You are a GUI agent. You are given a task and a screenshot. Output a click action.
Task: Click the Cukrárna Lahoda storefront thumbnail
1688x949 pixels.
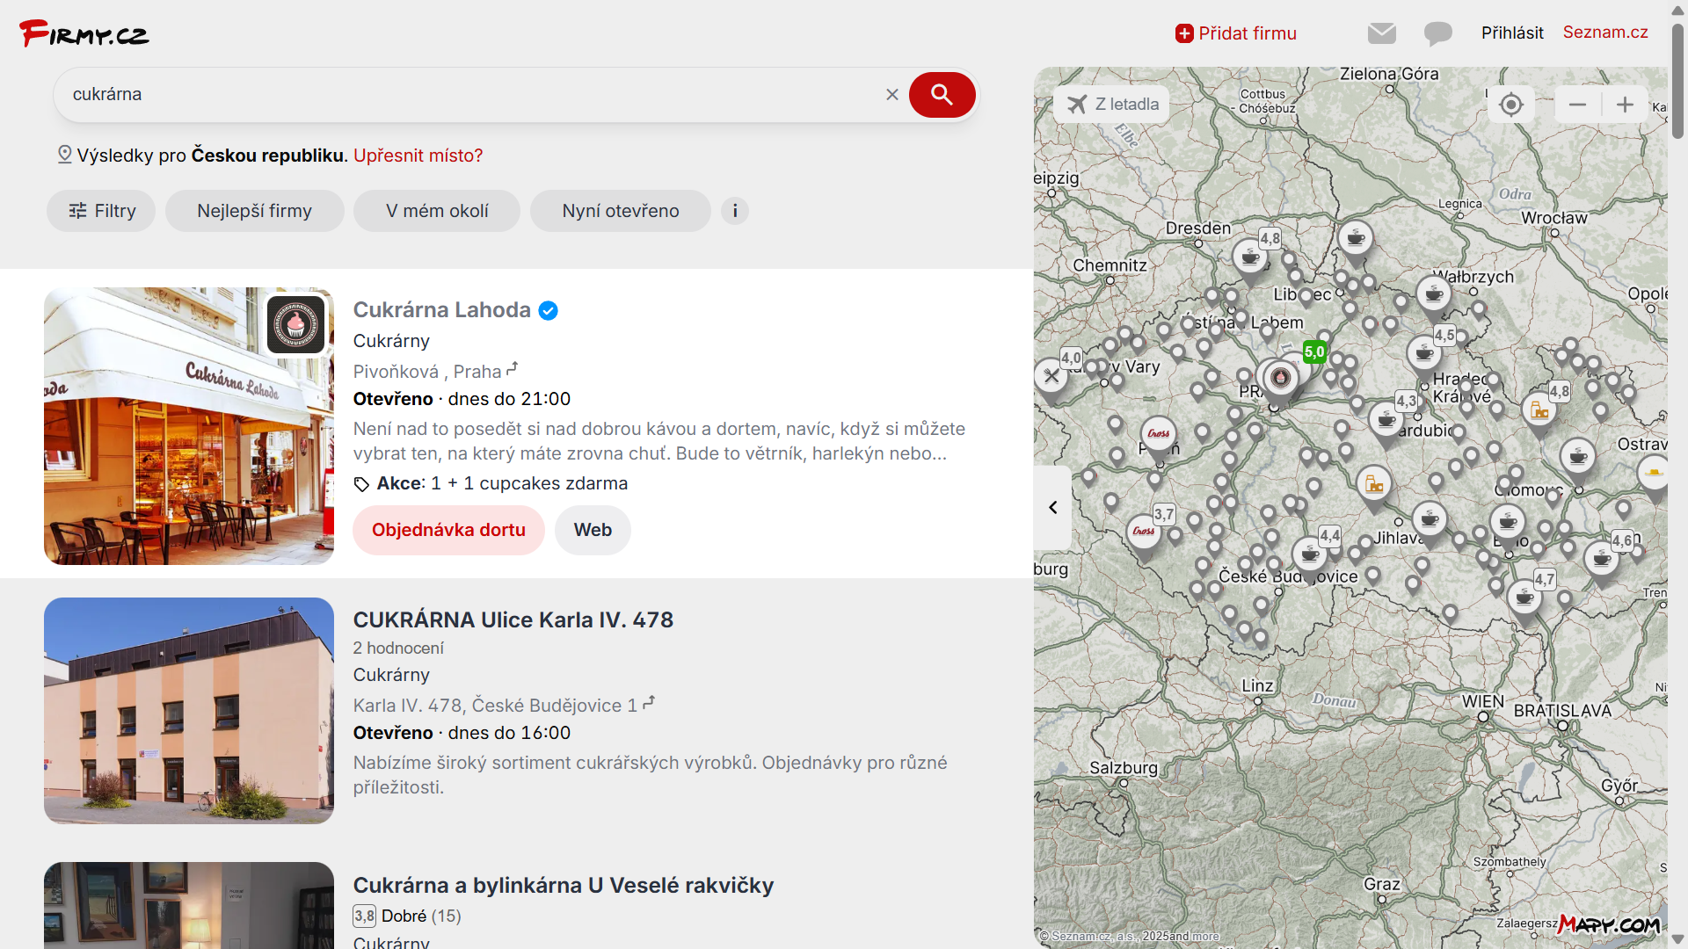tap(189, 426)
